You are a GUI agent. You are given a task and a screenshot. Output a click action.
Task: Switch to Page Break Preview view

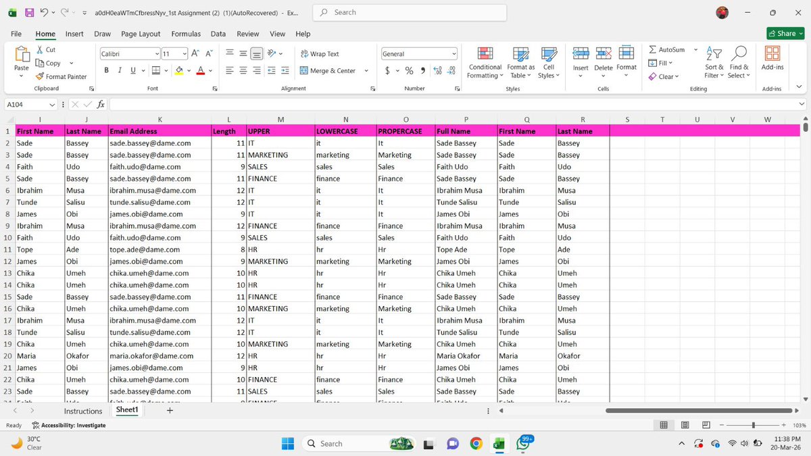(706, 425)
